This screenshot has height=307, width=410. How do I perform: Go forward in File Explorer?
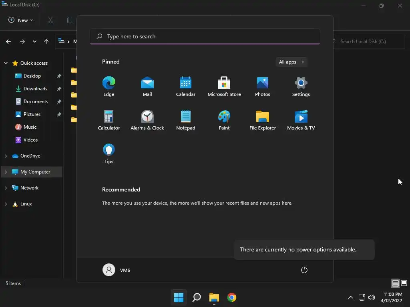tap(22, 42)
